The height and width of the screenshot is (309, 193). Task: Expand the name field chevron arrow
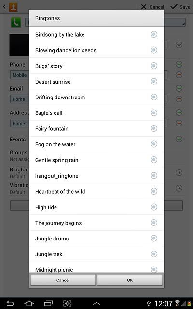(179, 45)
